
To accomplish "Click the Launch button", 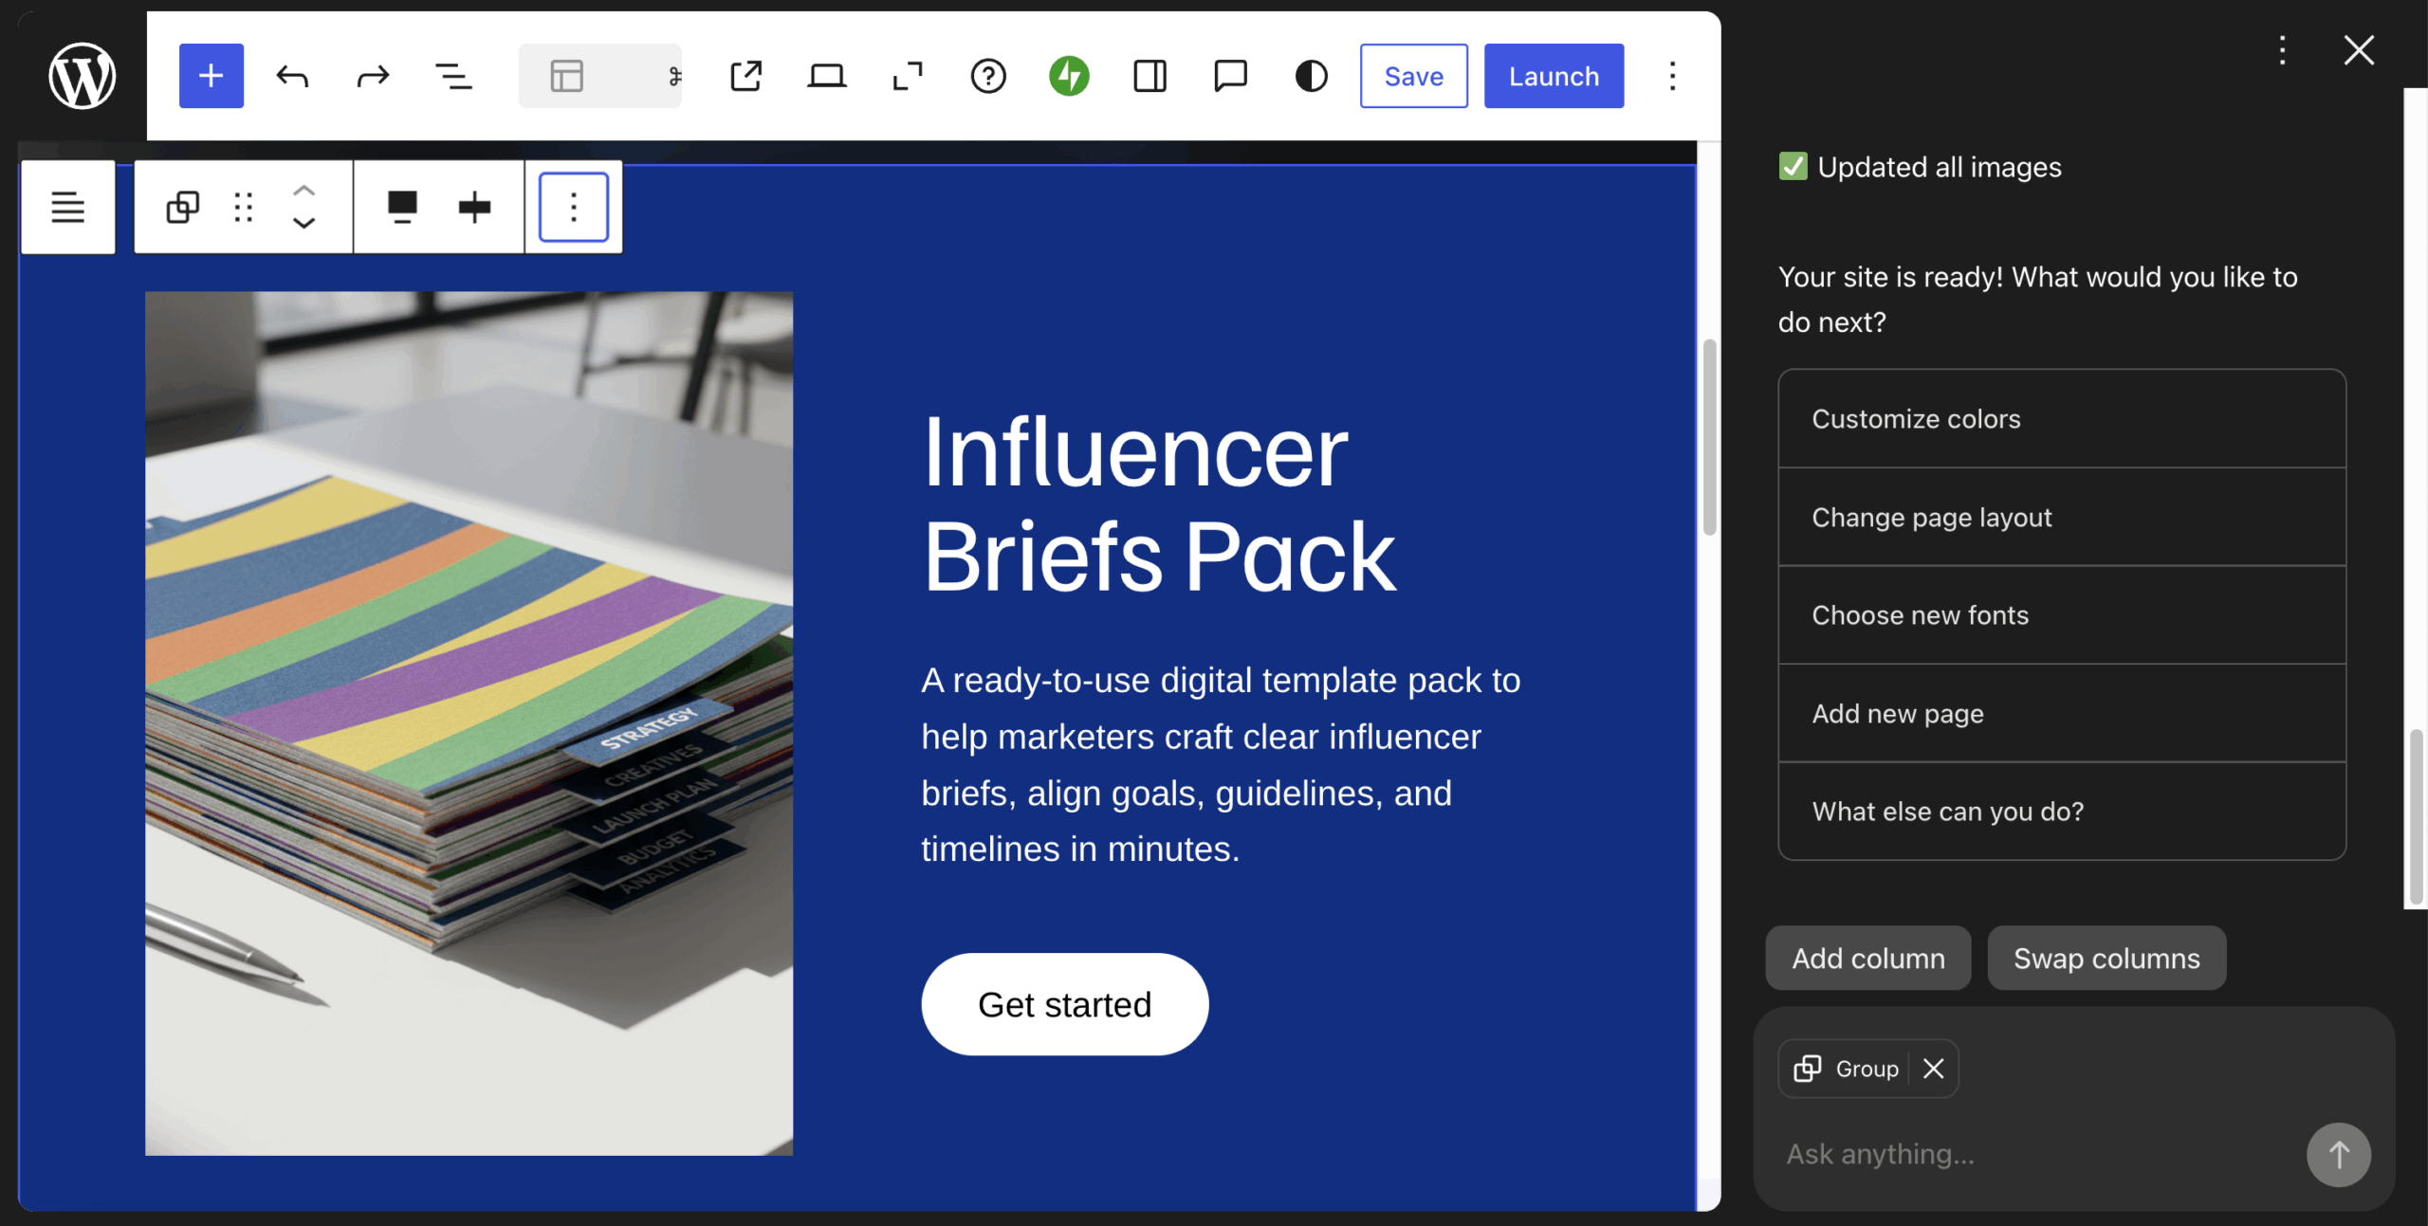I will point(1553,76).
